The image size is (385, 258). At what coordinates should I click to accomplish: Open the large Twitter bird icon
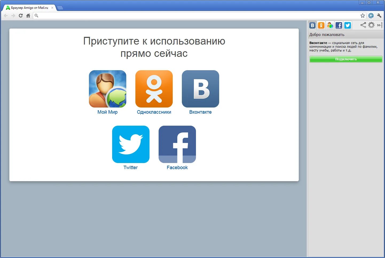click(131, 144)
